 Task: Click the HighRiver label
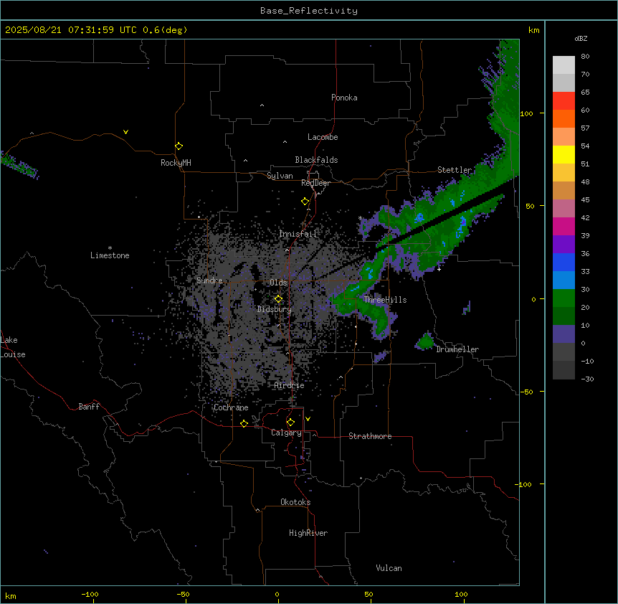pos(308,533)
